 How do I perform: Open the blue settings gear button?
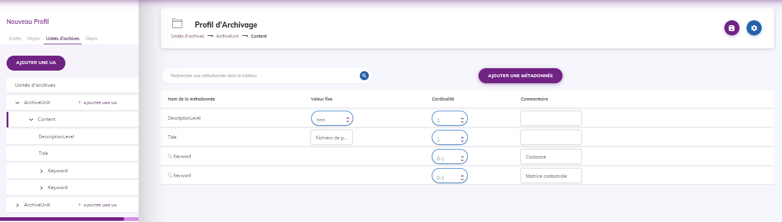754,28
